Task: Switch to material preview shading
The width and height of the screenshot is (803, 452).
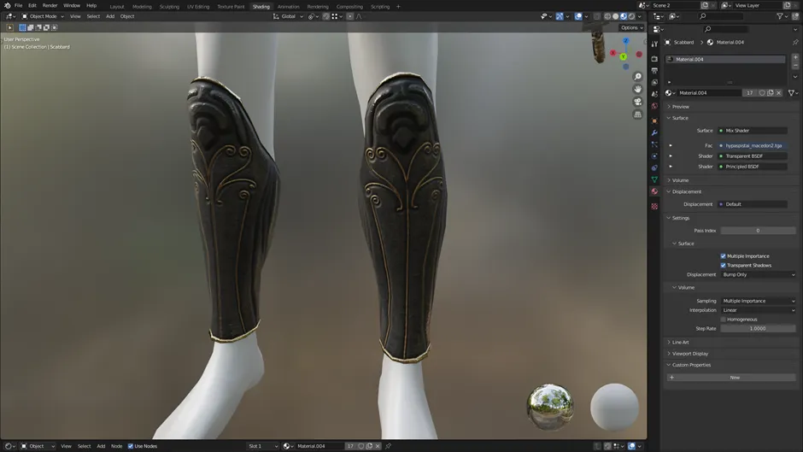Action: tap(624, 16)
